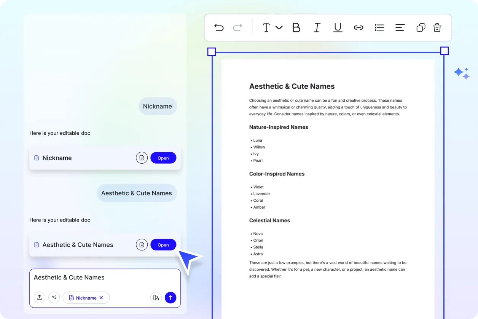
Task: Click the prompt text input field
Action: (105, 278)
